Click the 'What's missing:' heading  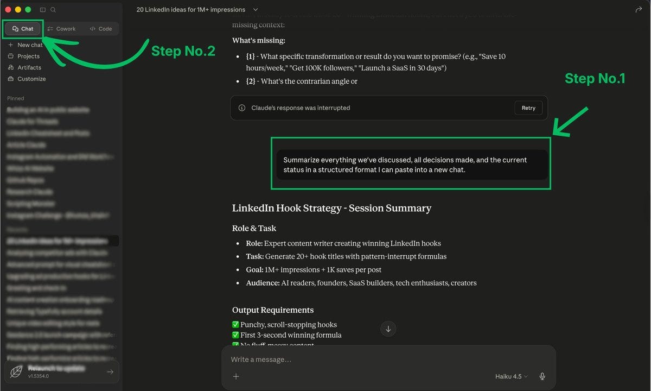(x=259, y=41)
